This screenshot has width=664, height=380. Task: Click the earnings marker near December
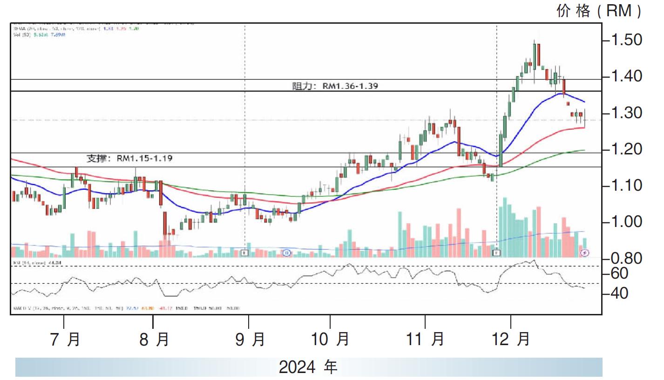496,253
